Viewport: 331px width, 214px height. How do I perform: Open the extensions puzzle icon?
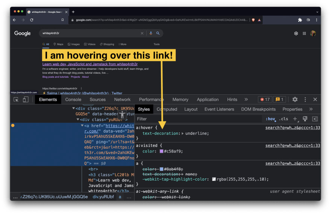[x=300, y=20]
